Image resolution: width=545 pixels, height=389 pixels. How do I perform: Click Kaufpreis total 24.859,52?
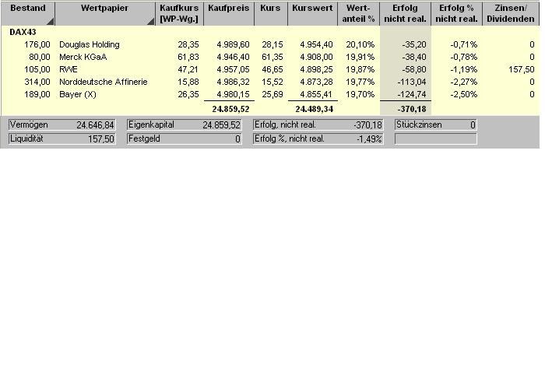(230, 109)
